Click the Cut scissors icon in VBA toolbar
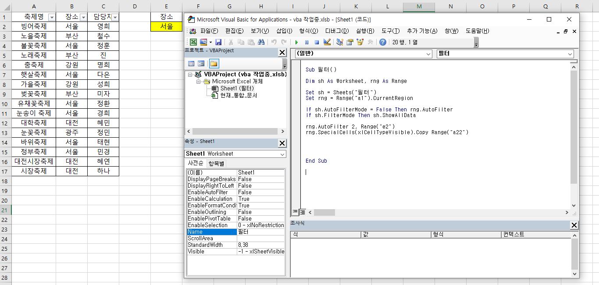 (231, 42)
